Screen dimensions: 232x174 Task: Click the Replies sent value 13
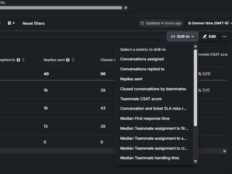click(x=46, y=126)
